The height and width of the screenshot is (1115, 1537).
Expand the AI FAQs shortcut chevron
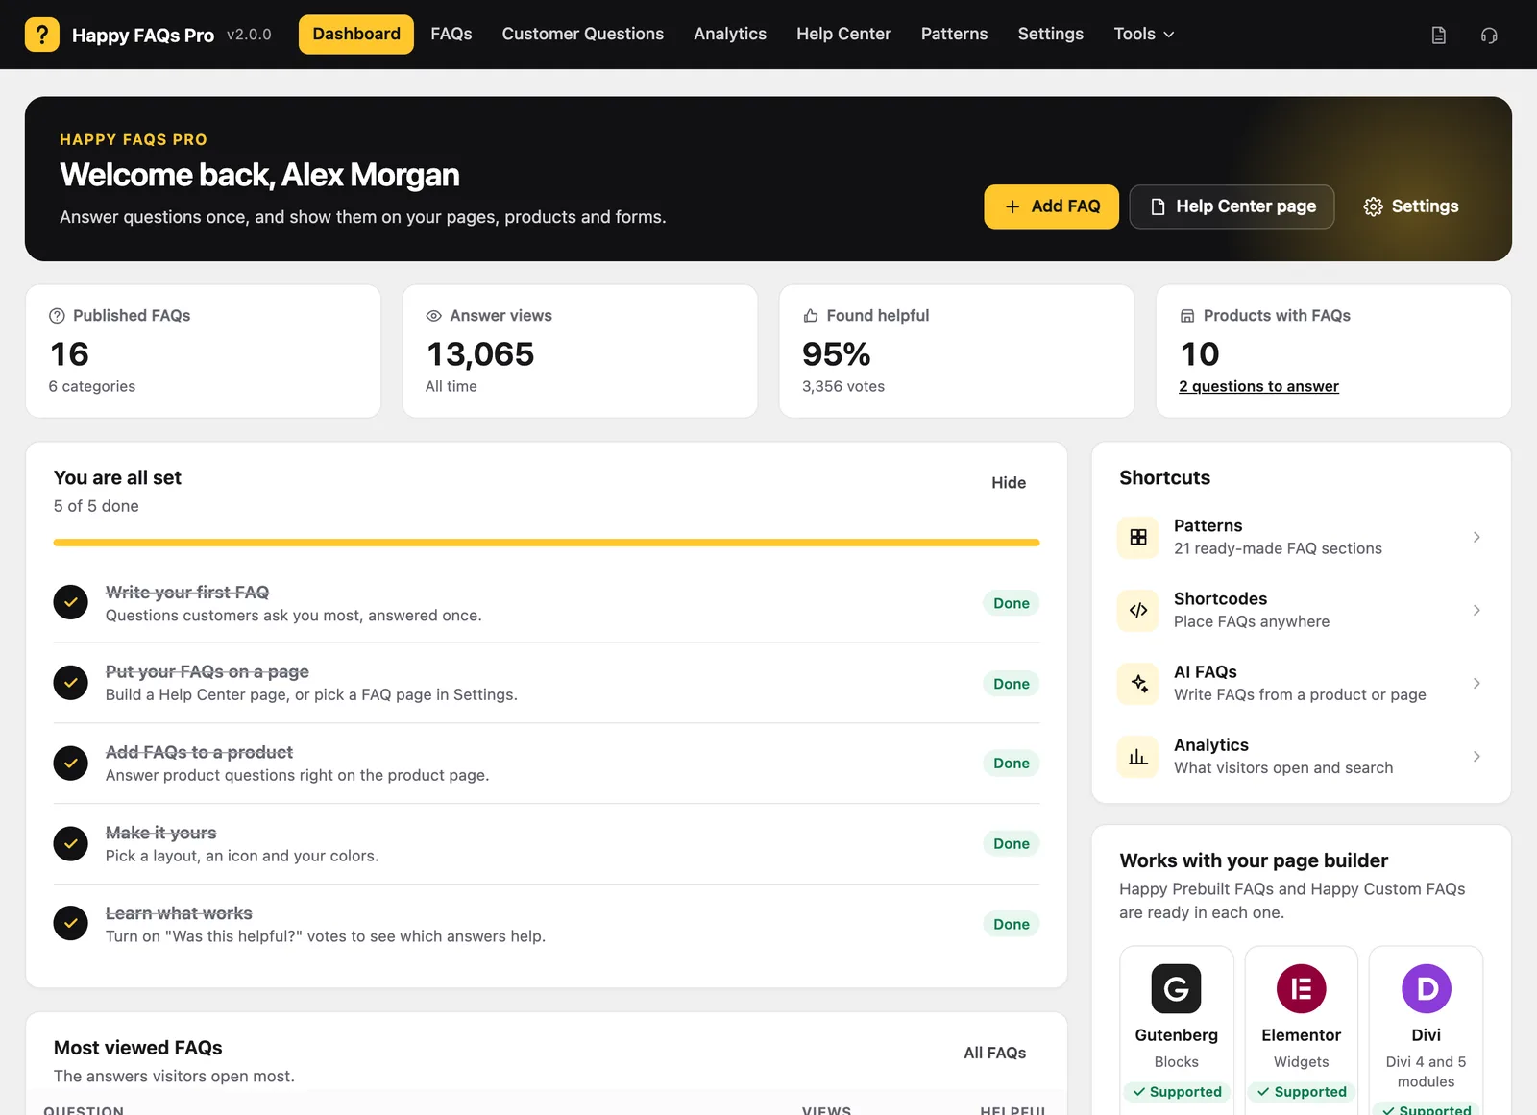[x=1476, y=683]
